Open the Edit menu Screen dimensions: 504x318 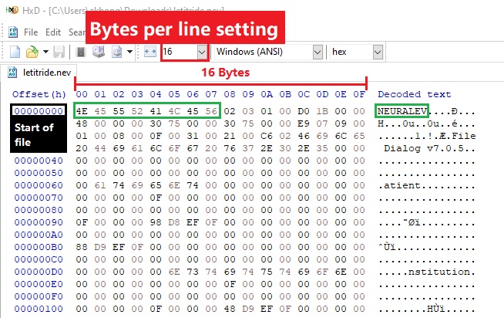[x=53, y=32]
